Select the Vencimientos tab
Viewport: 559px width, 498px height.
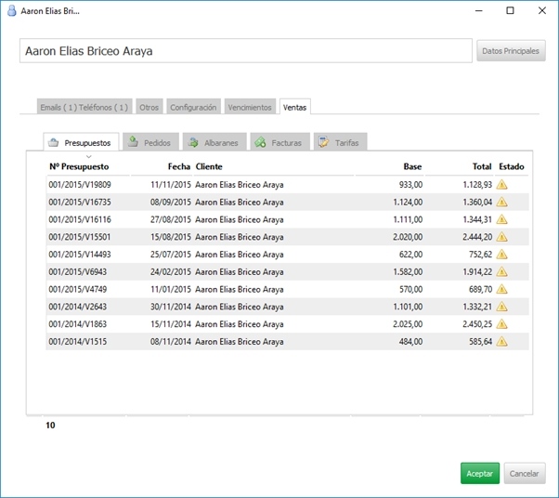250,108
